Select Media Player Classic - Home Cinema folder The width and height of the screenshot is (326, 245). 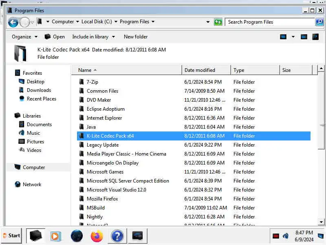pyautogui.click(x=126, y=154)
